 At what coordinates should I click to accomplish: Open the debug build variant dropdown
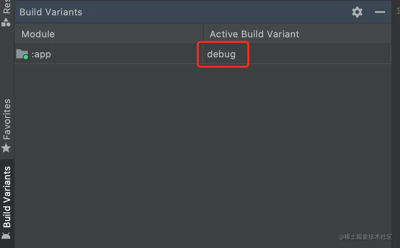(x=222, y=54)
